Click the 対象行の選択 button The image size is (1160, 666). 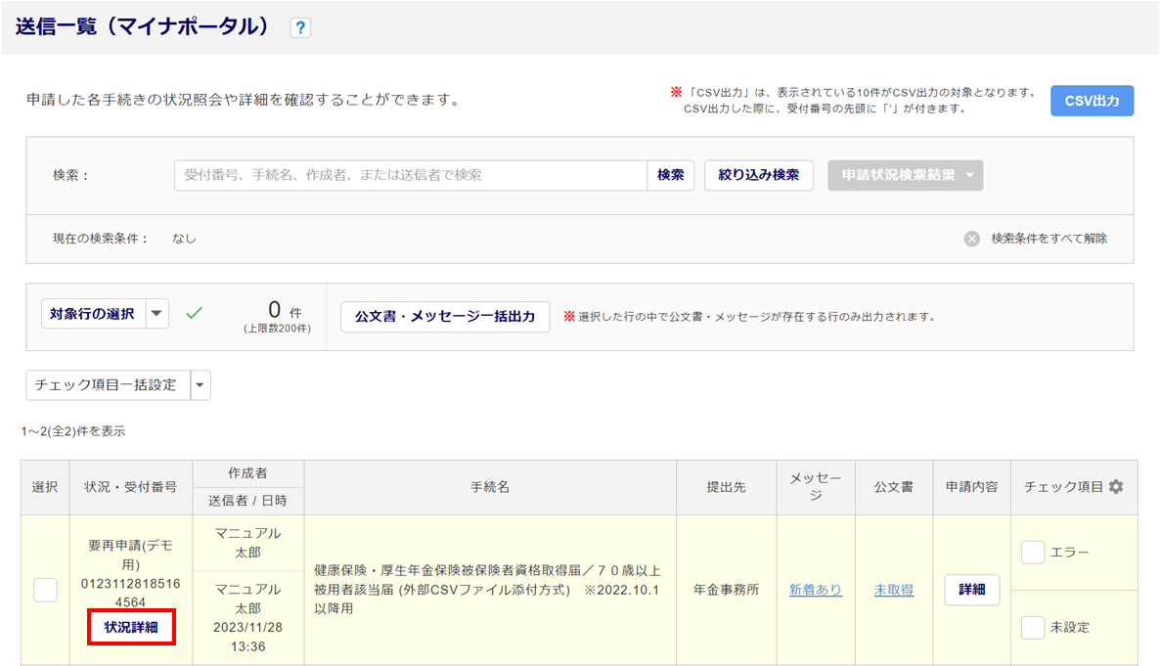pos(93,314)
